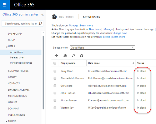This screenshot has width=156, height=124.
Task: Click Manage link for Single sign-on
Action: [x=73, y=26]
